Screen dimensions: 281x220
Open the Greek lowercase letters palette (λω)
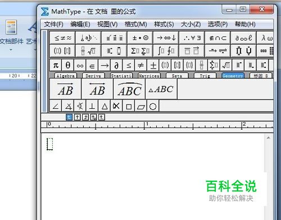(265, 38)
